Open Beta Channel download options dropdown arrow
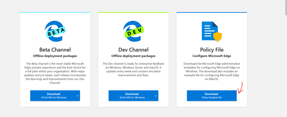The image size is (287, 117). pyautogui.click(x=78, y=96)
